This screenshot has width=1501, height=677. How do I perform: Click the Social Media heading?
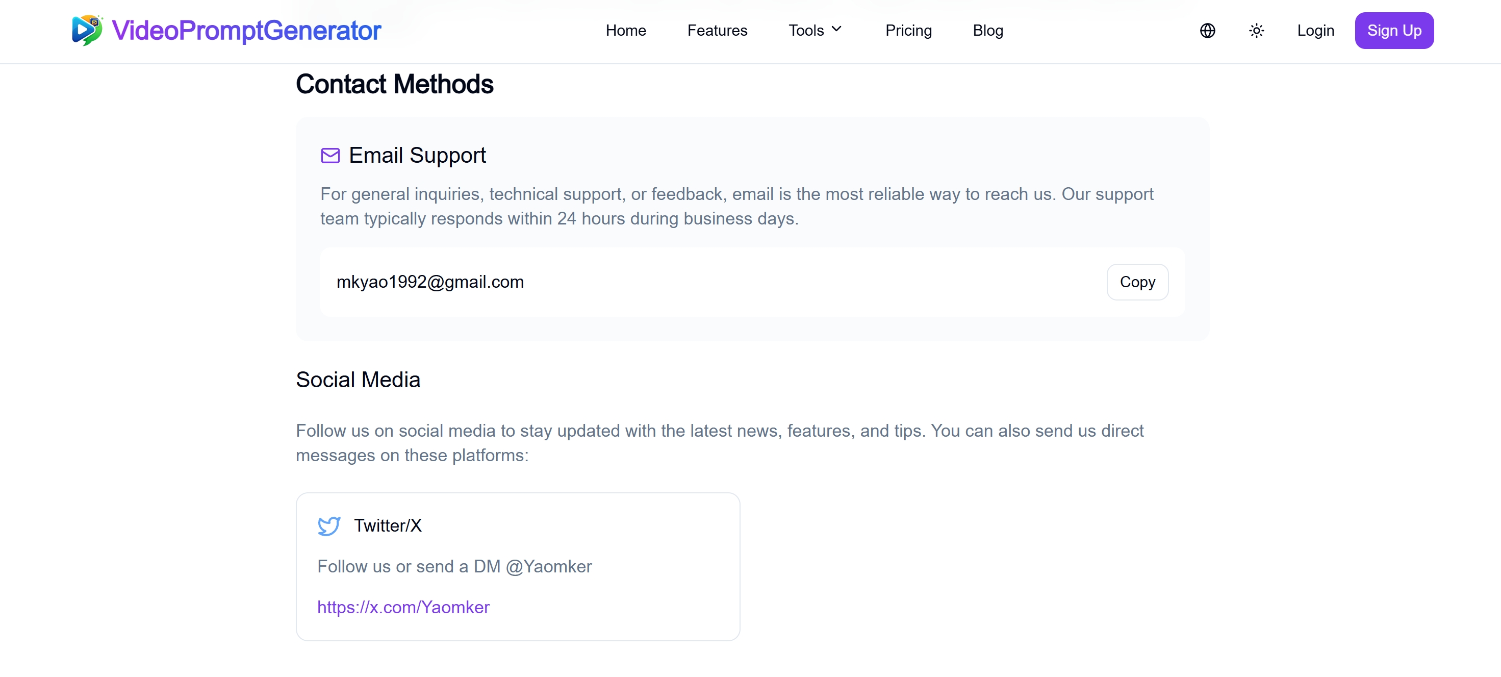(358, 380)
